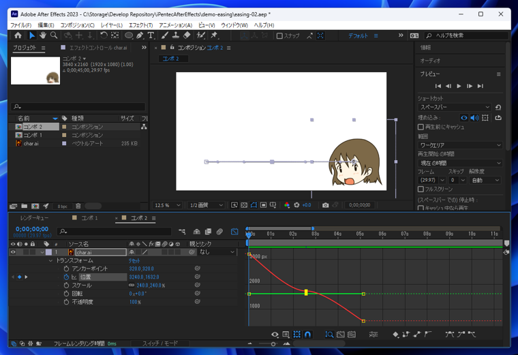Screen dimensions: 518x355
Task: Switch to the Comp 1 timeline tab
Action: 89,218
